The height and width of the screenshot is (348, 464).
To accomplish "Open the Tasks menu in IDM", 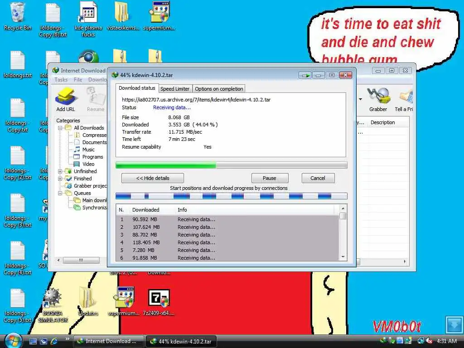I will (x=61, y=80).
